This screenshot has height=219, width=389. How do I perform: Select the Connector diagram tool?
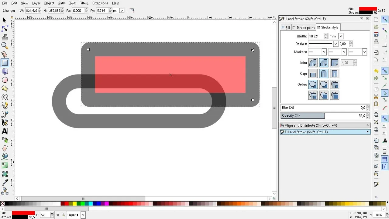tap(5, 191)
